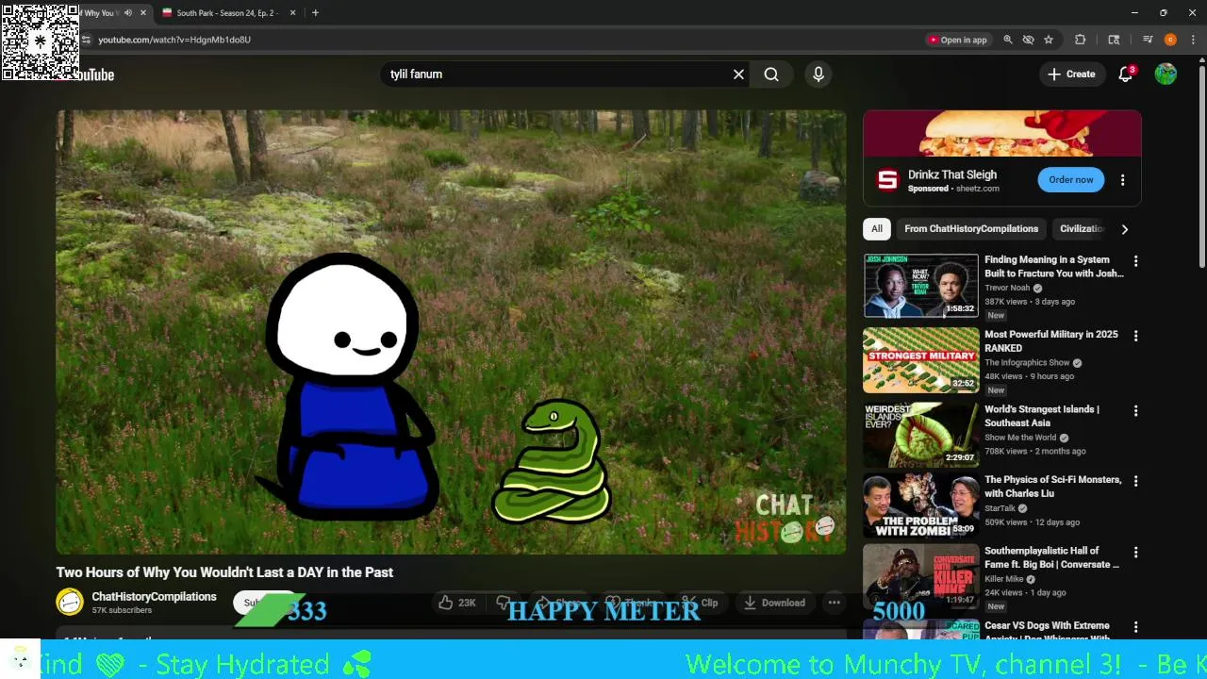Open the ChatHistoryCompilations channel name link
The height and width of the screenshot is (679, 1207).
point(154,597)
